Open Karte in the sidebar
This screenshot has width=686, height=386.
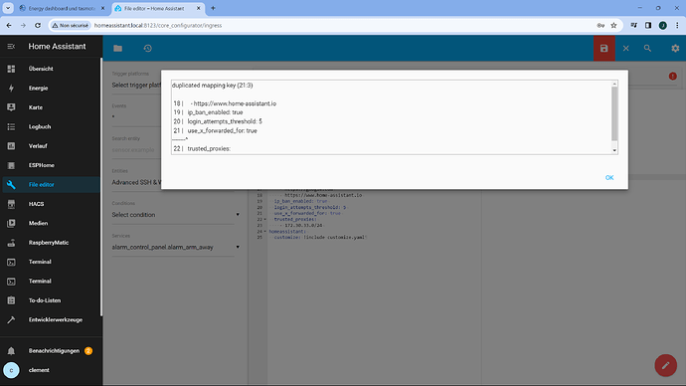[51, 107]
